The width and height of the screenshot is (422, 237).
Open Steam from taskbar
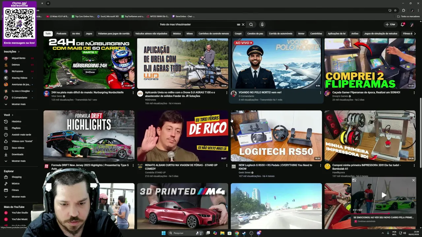244,233
